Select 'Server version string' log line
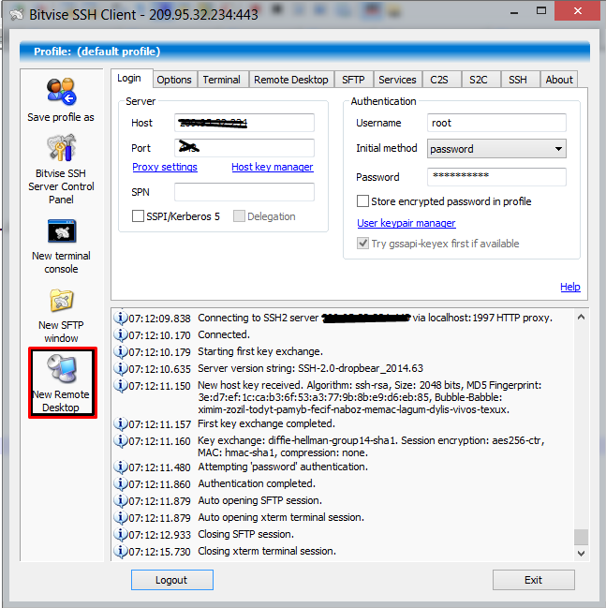This screenshot has width=606, height=608. (311, 368)
